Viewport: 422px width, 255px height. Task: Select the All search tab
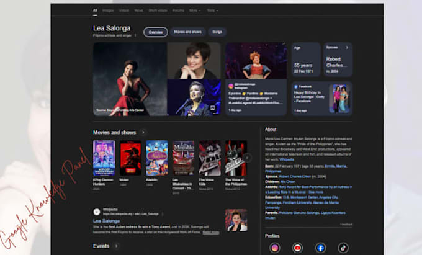pyautogui.click(x=95, y=11)
